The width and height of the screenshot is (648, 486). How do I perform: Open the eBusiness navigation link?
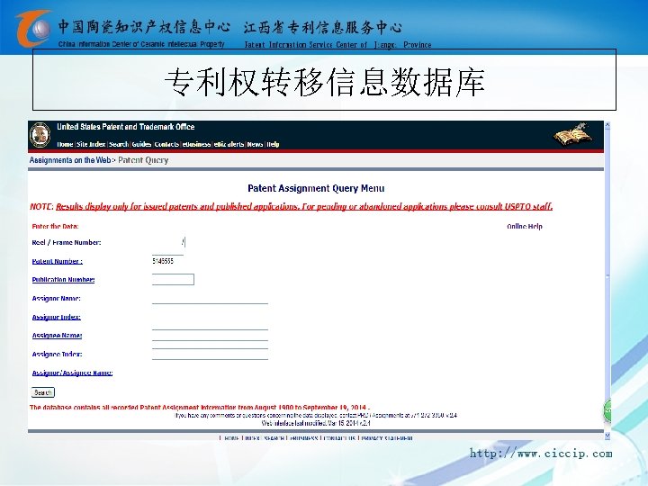coord(196,144)
